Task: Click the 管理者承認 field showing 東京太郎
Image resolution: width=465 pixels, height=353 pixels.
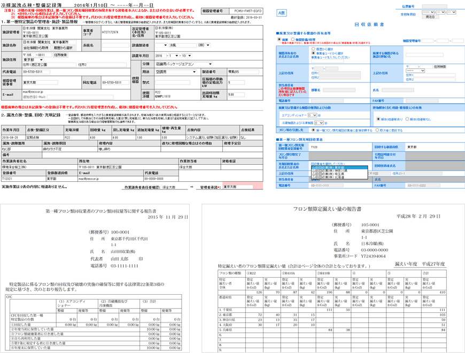Action: 238,187
